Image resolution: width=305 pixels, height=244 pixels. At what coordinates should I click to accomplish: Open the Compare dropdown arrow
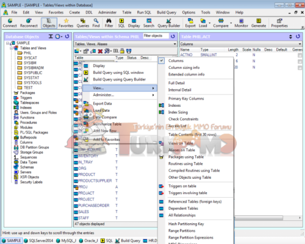(x=231, y=23)
